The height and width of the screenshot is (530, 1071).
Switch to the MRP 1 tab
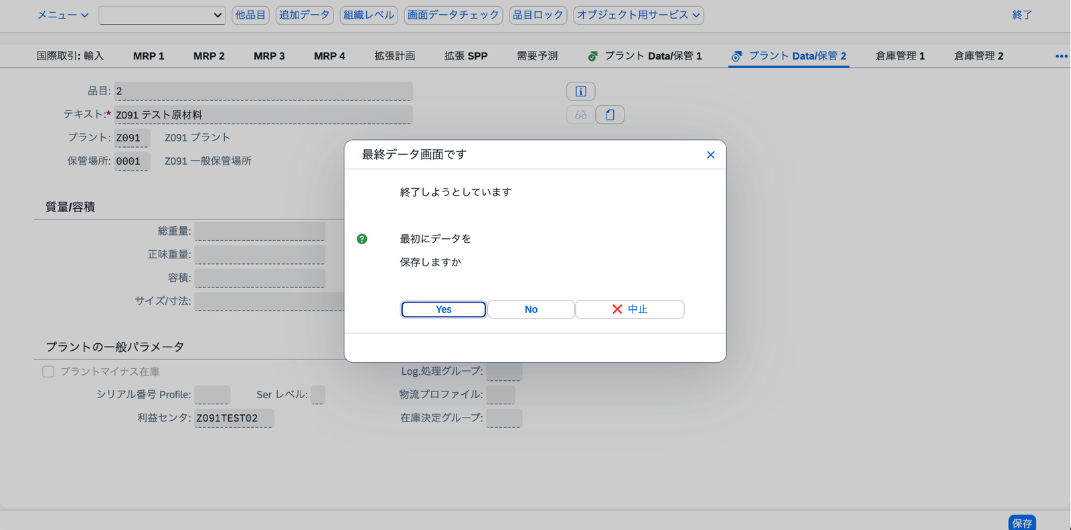point(149,56)
